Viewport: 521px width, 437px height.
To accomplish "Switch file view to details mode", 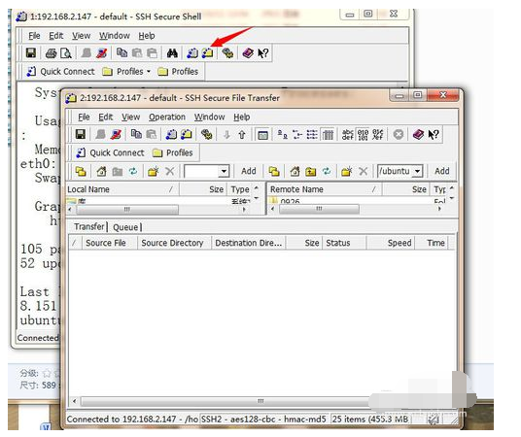I will click(328, 134).
